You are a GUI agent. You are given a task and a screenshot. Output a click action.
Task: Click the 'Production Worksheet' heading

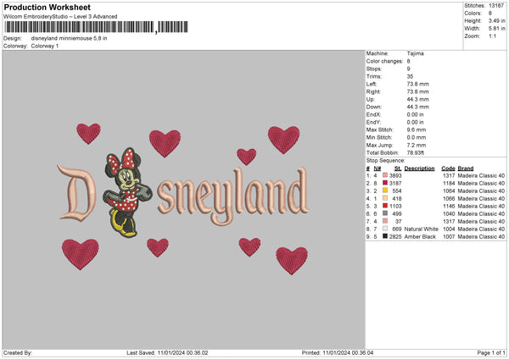tap(47, 7)
